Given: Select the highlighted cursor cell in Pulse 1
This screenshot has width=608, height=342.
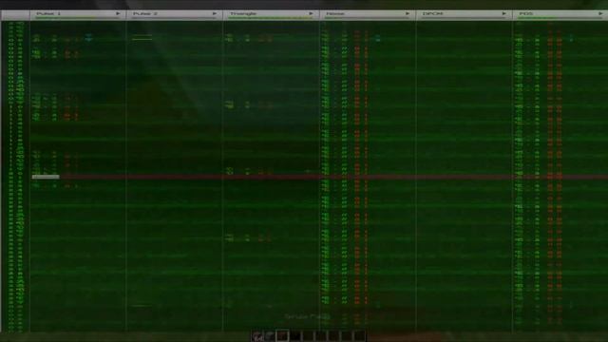Looking at the screenshot, I should (46, 177).
